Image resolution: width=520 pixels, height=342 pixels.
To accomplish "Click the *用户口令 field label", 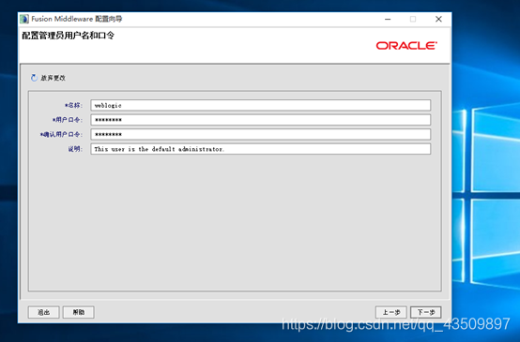I will click(68, 120).
